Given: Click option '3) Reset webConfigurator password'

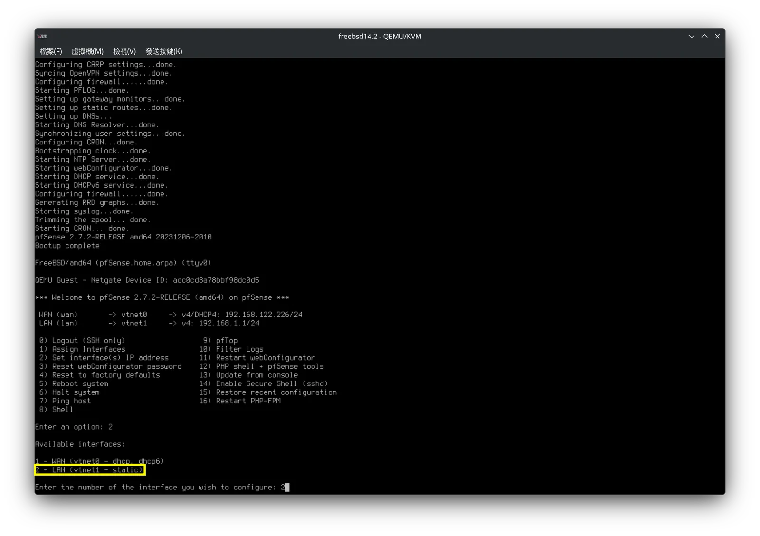Looking at the screenshot, I should (x=110, y=366).
